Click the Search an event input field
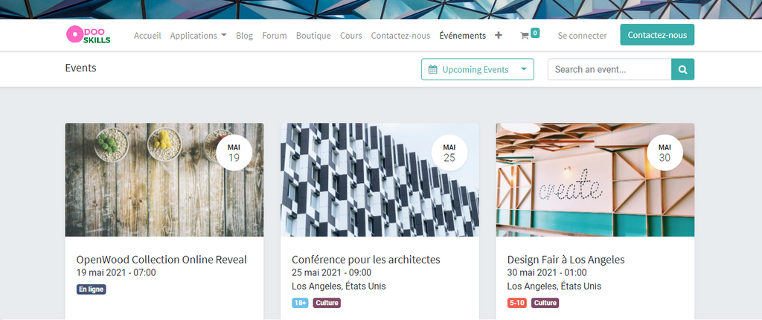Image resolution: width=762 pixels, height=320 pixels. pyautogui.click(x=609, y=69)
